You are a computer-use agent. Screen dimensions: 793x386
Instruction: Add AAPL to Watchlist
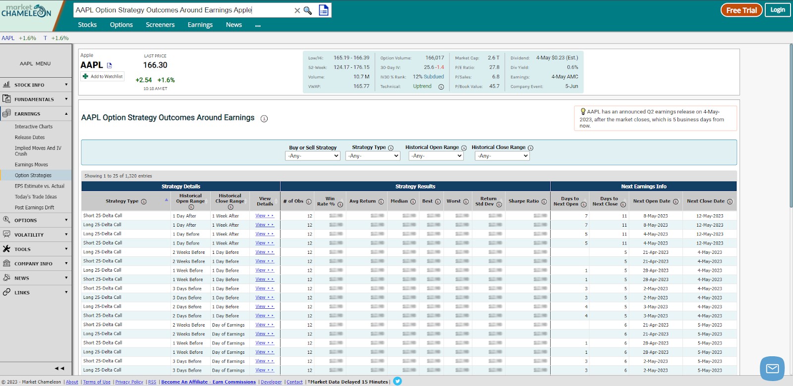pos(103,76)
